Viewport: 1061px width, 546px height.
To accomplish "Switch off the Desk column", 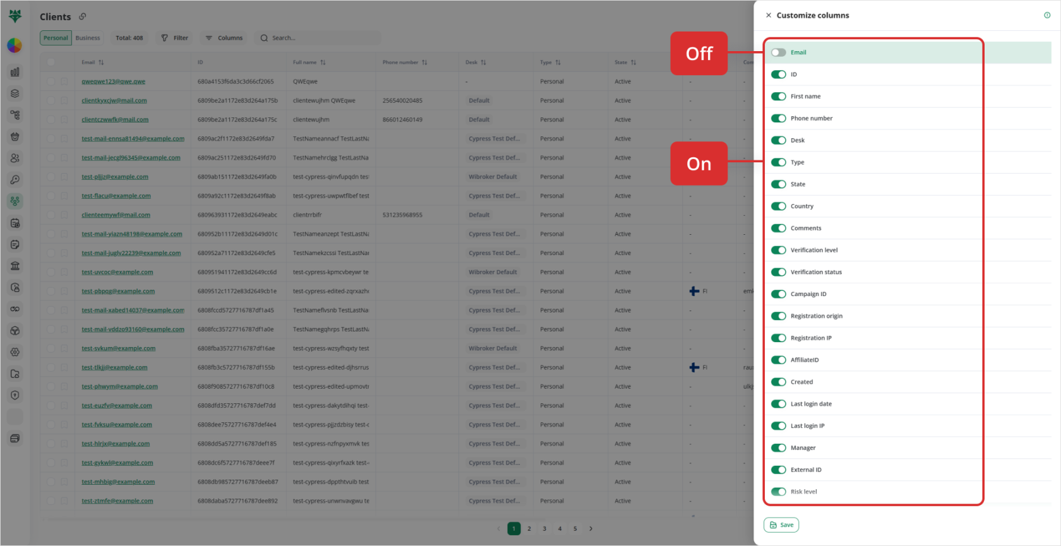I will 779,140.
